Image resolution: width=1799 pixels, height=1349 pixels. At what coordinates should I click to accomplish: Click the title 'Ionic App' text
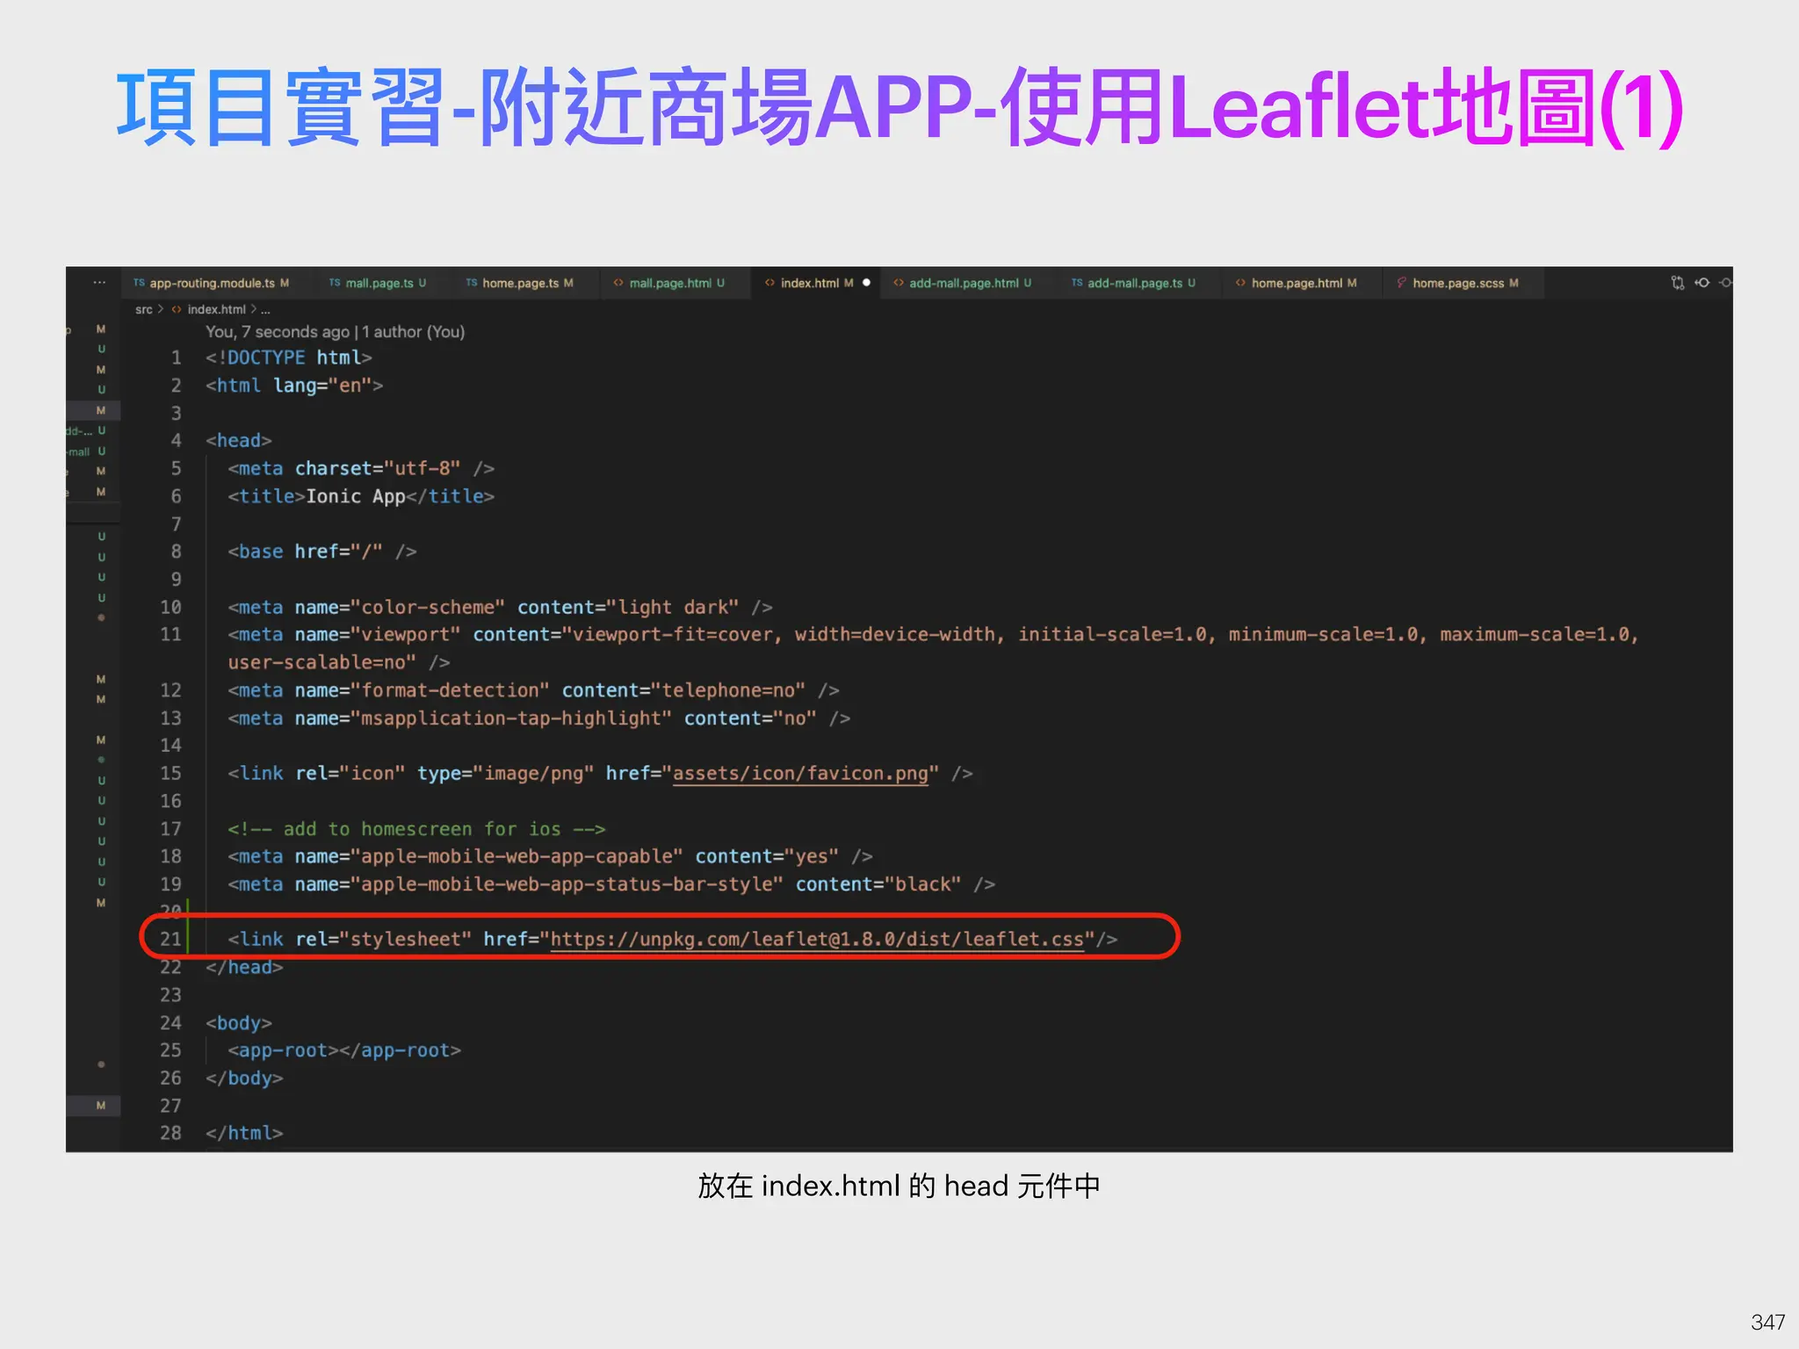[x=355, y=497]
